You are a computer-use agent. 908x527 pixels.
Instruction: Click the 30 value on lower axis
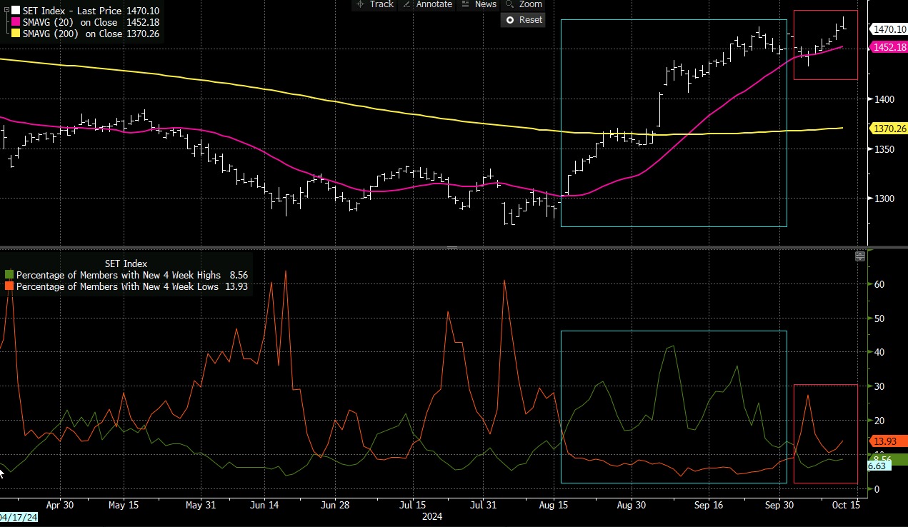(x=880, y=386)
